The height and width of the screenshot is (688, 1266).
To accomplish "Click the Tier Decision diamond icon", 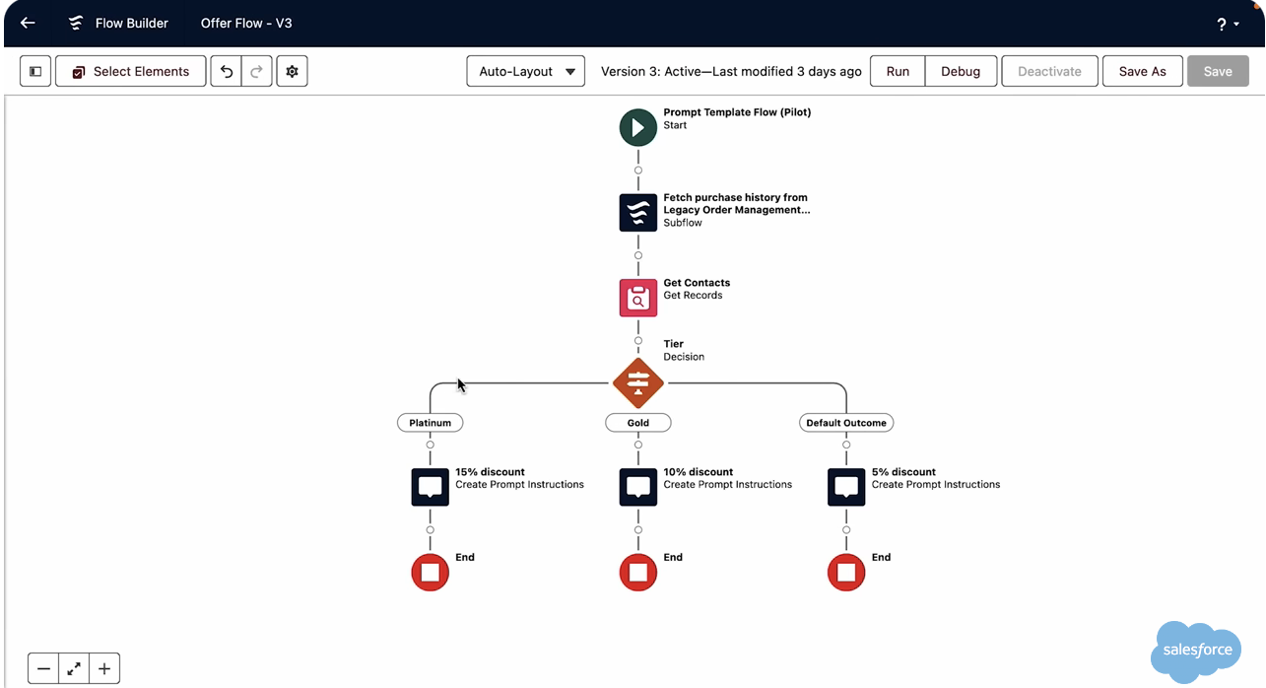I will (x=637, y=383).
